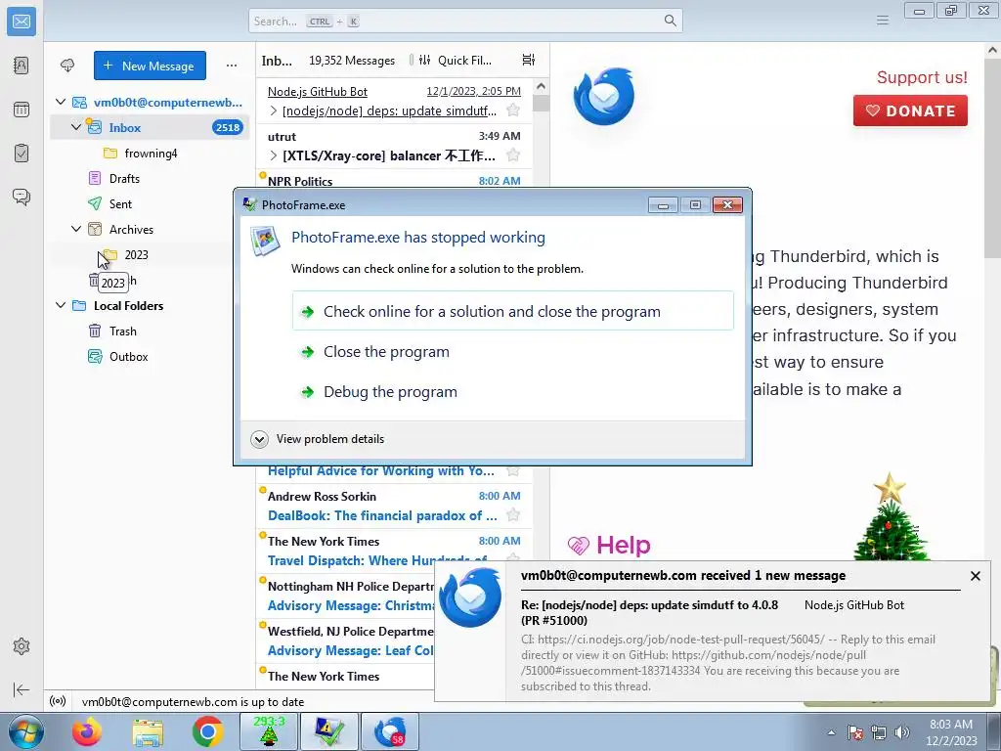
Task: Click the content pane vertical scrollbar
Action: coord(993,159)
